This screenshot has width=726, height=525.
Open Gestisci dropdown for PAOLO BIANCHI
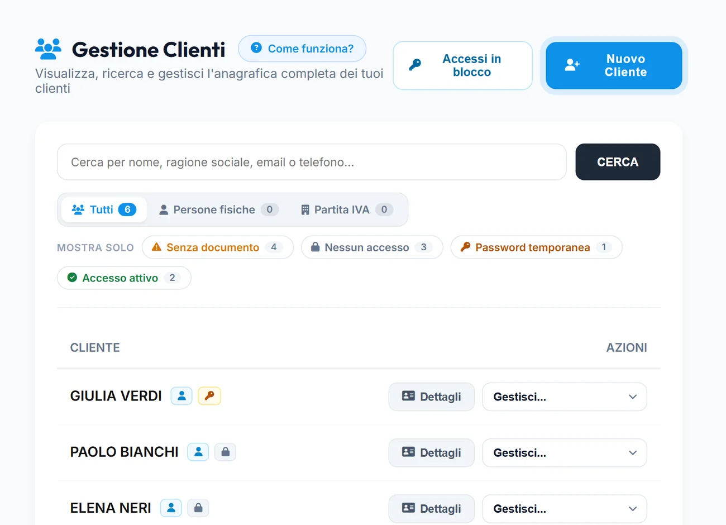[565, 453]
